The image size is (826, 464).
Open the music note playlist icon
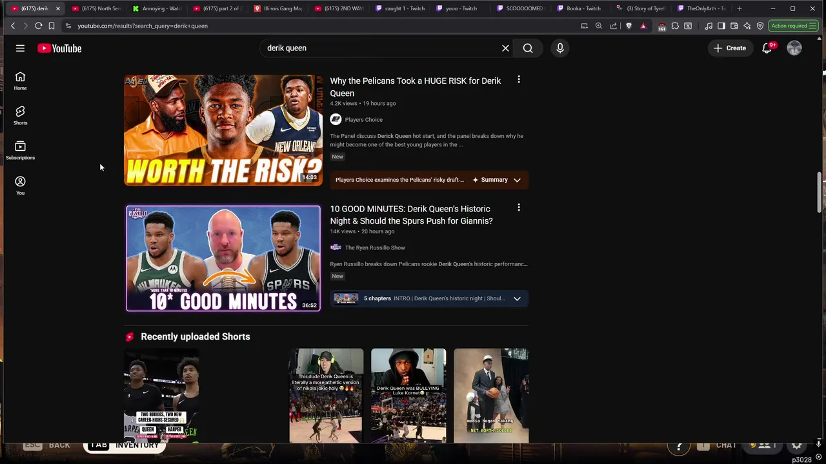(709, 26)
